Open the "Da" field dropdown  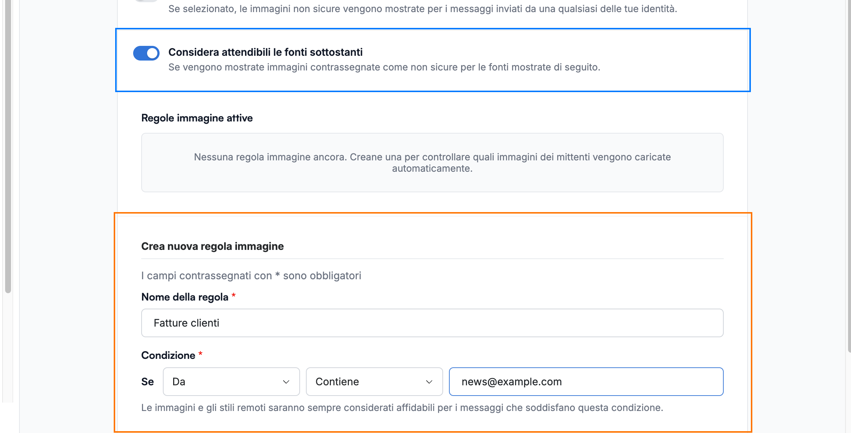(231, 382)
